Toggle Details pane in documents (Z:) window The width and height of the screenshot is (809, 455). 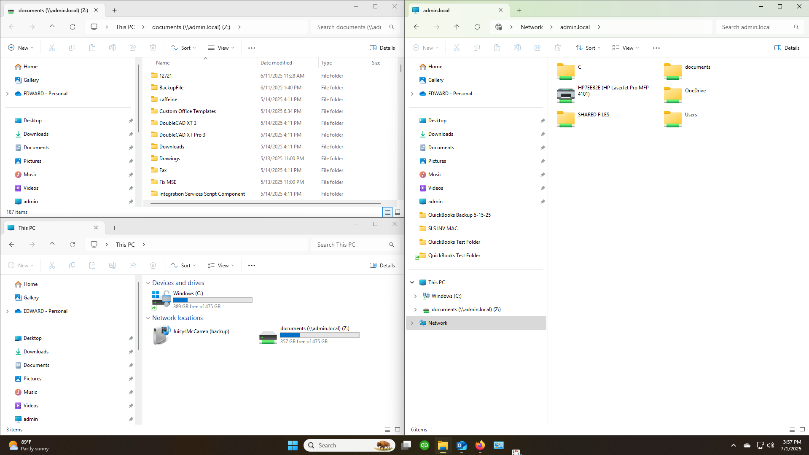coord(382,48)
